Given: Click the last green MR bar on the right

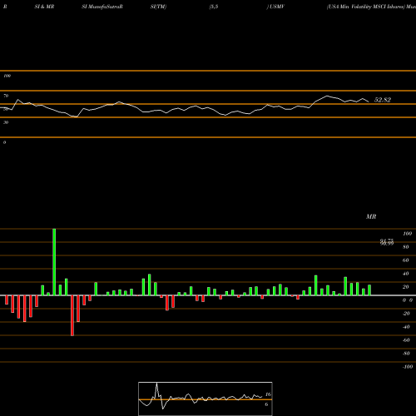Looking at the screenshot, I should tap(369, 290).
